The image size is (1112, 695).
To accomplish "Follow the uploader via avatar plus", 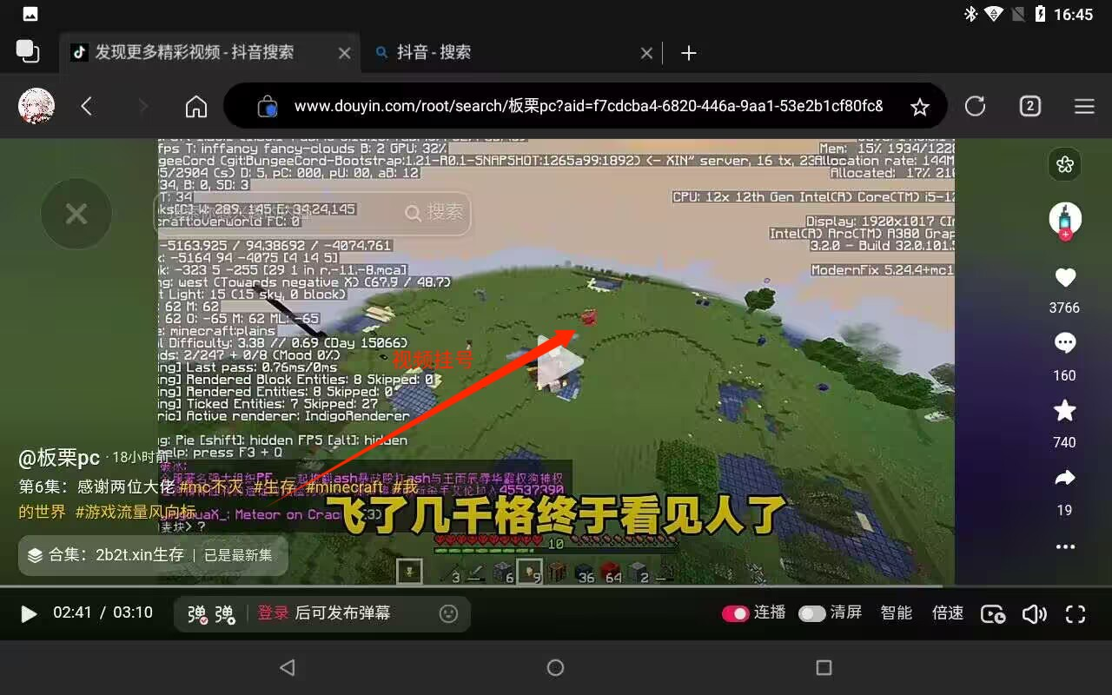I will (1065, 235).
